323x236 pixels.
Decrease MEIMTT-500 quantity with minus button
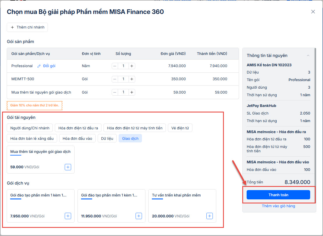[x=115, y=79]
